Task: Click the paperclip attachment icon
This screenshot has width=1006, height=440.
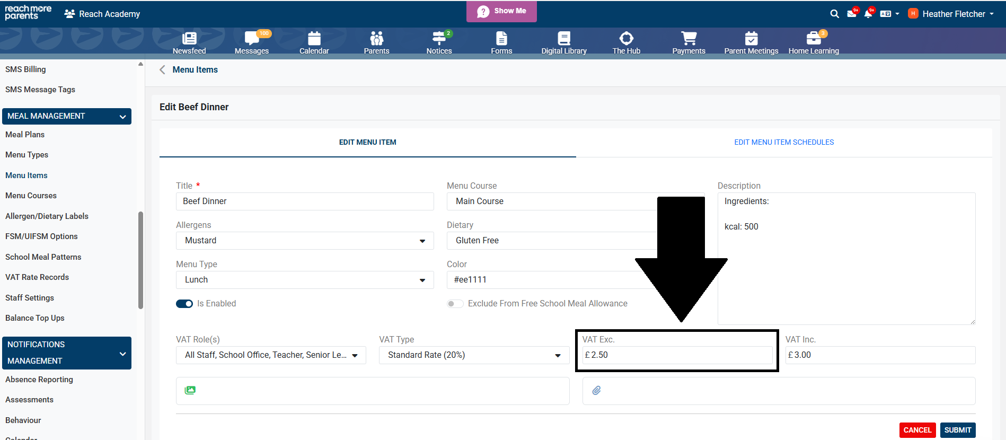Action: tap(596, 390)
